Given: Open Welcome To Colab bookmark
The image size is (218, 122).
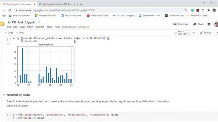Looking at the screenshot, I should click(x=198, y=16).
